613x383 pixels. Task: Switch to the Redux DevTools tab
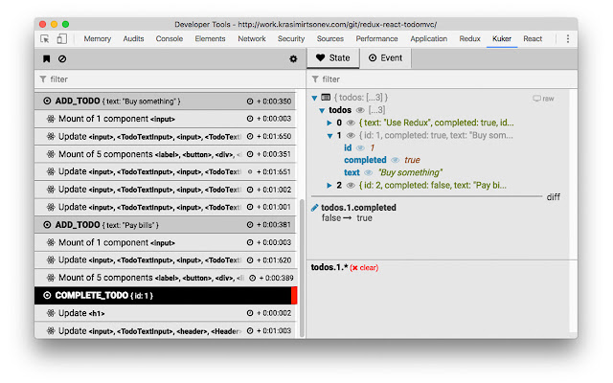[x=469, y=39]
